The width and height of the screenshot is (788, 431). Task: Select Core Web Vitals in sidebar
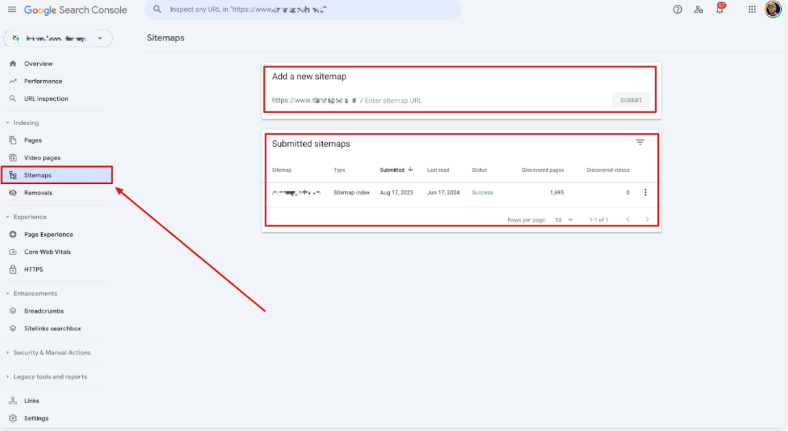click(x=47, y=252)
